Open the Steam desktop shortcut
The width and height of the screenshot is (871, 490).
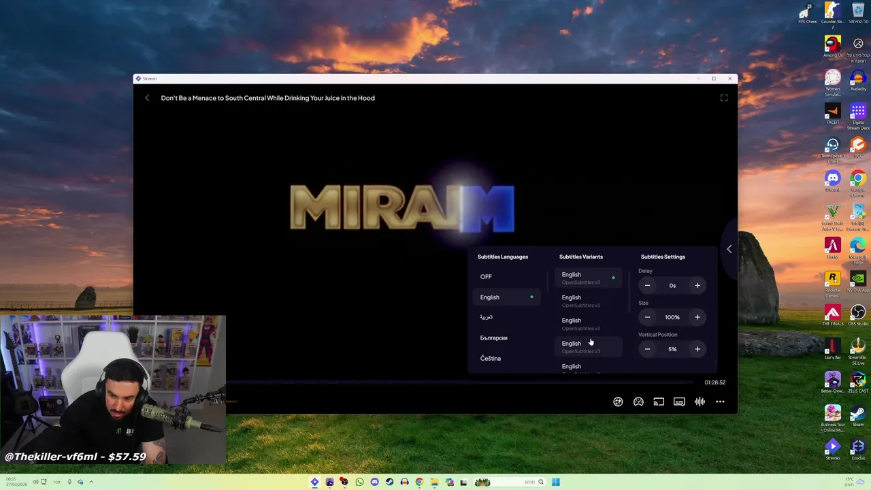[858, 415]
